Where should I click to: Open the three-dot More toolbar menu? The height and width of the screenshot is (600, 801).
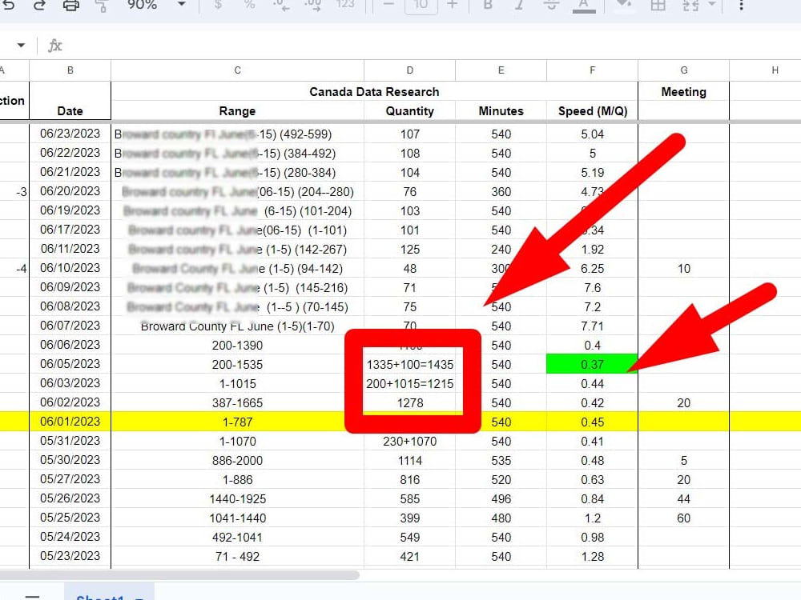coord(741,6)
